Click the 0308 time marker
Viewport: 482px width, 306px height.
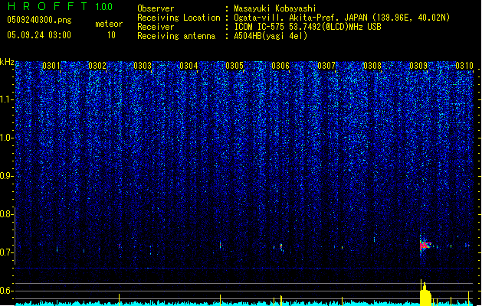pos(372,66)
